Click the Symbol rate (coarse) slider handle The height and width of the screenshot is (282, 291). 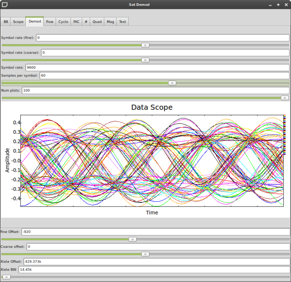(145, 60)
